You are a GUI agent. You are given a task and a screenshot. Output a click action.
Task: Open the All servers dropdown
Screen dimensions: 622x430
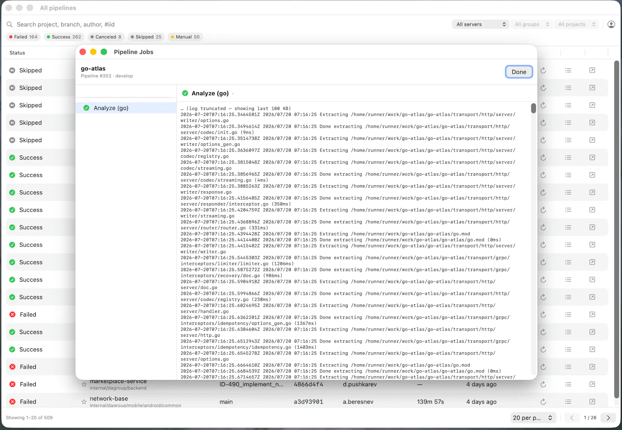point(481,24)
